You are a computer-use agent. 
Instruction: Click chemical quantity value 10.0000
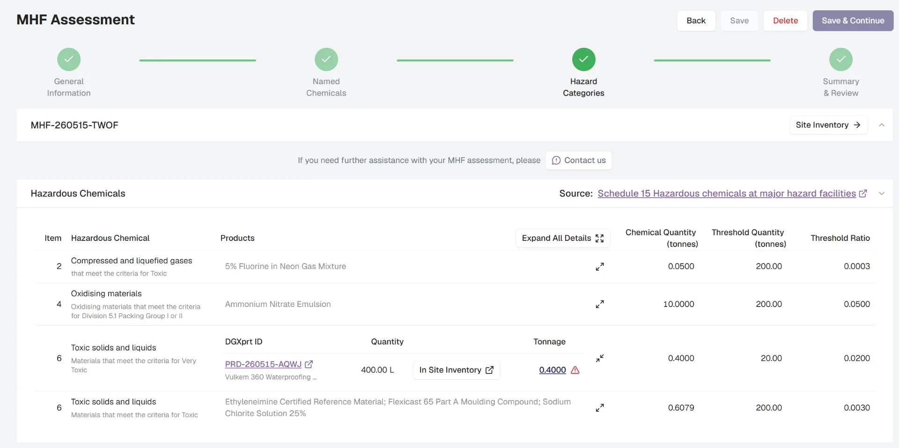pos(678,304)
